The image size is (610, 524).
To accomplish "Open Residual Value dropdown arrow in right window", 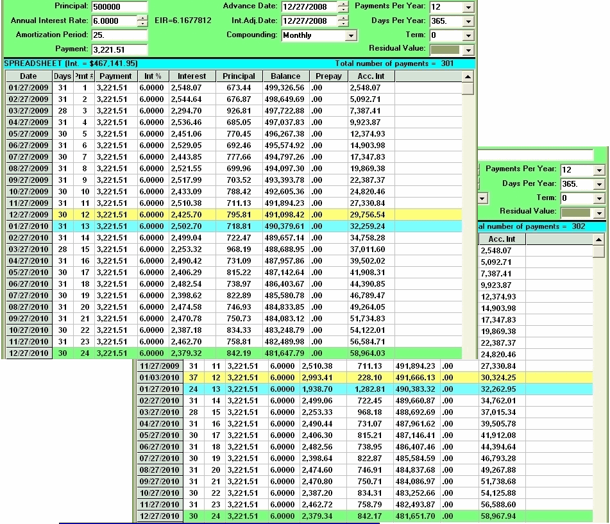I will pos(599,212).
